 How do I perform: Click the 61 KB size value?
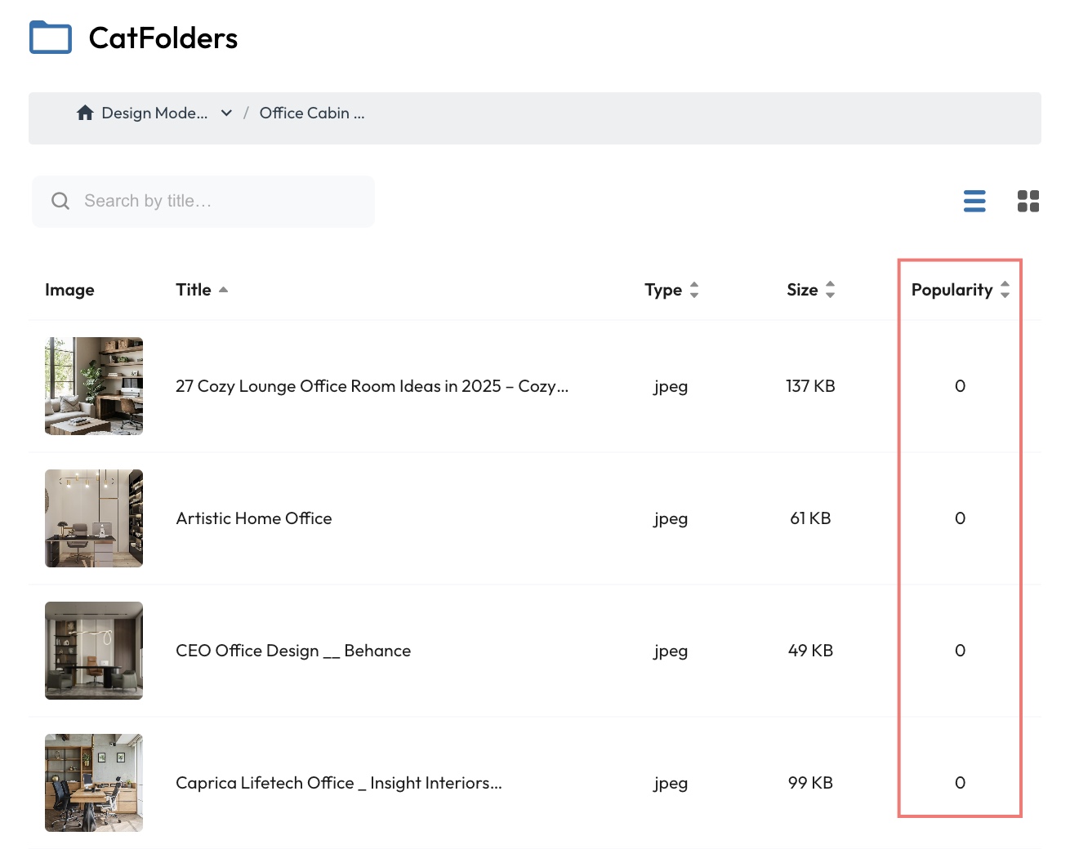click(x=810, y=518)
